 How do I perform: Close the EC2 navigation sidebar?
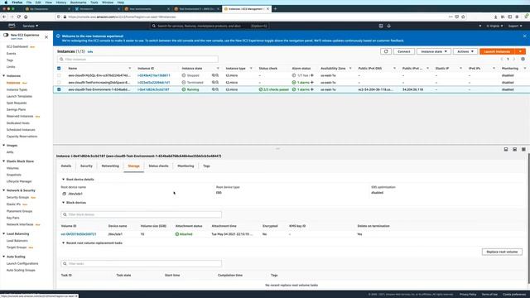(46, 36)
